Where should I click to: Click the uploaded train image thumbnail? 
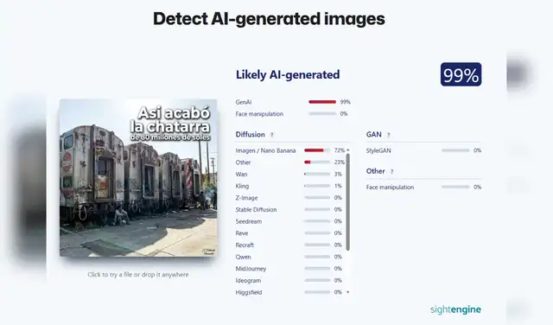[138, 178]
